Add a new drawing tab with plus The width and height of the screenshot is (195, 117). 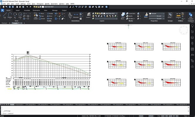click(24, 23)
